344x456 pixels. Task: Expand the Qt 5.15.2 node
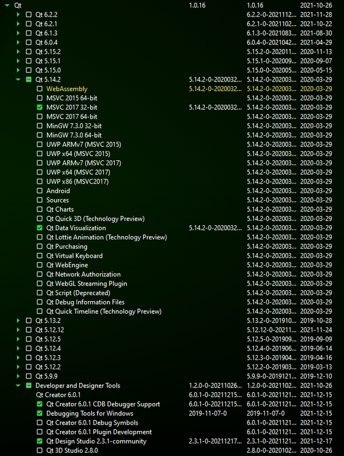click(x=18, y=52)
